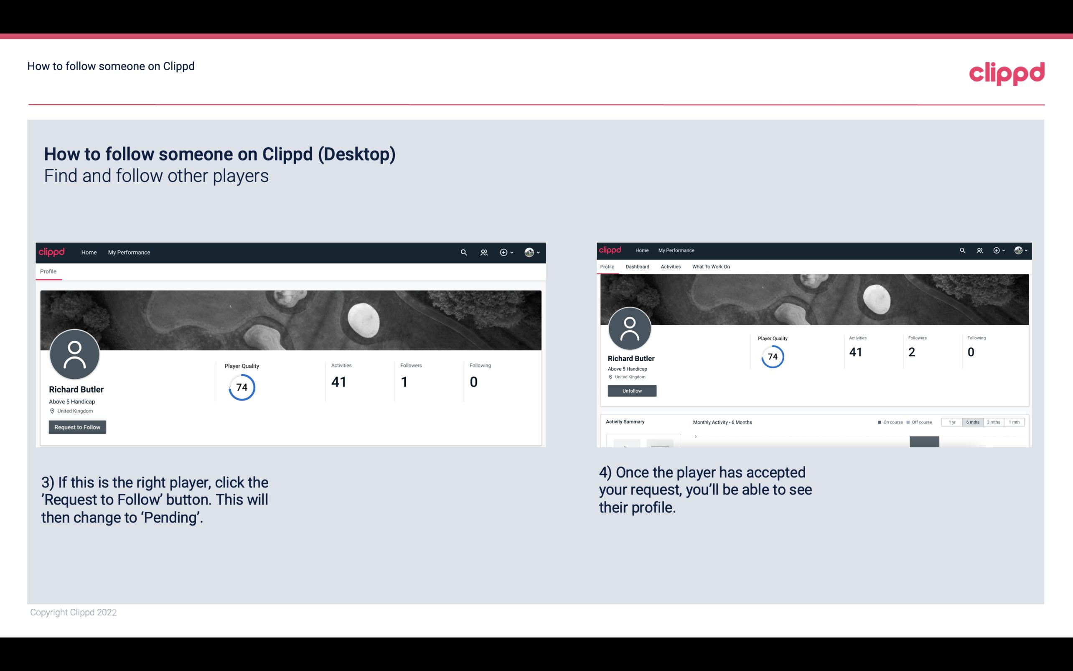Click the settings gear icon in navbar
Screen dimensions: 1073x671
[503, 252]
